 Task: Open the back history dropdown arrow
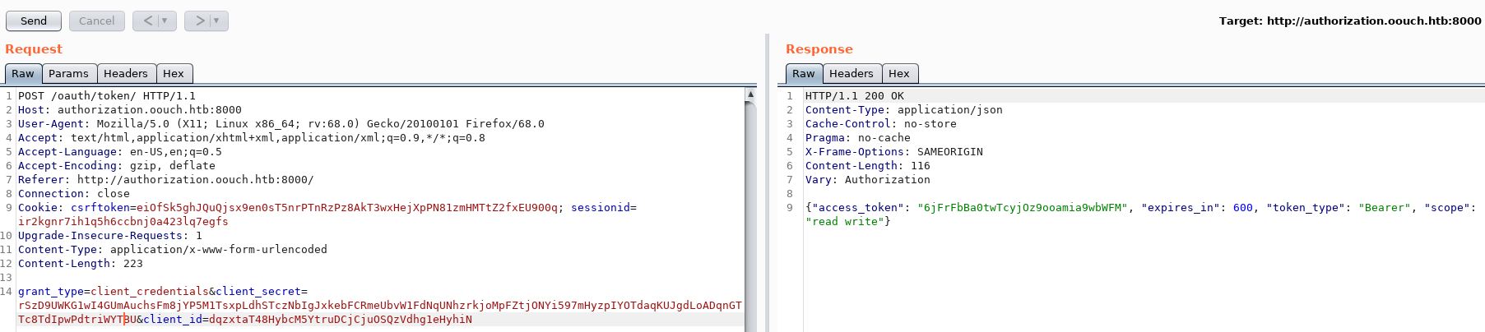click(165, 21)
